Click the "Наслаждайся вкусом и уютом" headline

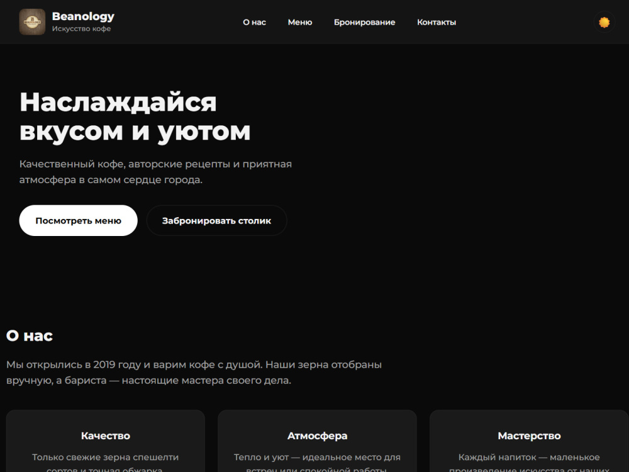pyautogui.click(x=135, y=117)
